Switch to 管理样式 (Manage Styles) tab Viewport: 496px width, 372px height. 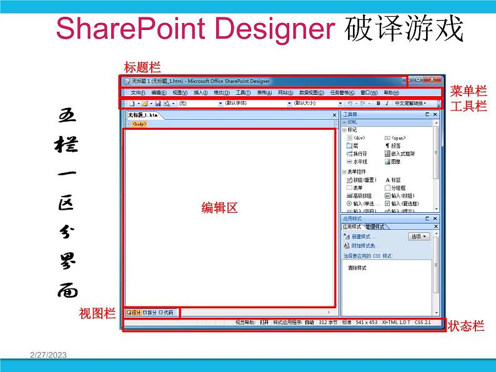coord(375,227)
